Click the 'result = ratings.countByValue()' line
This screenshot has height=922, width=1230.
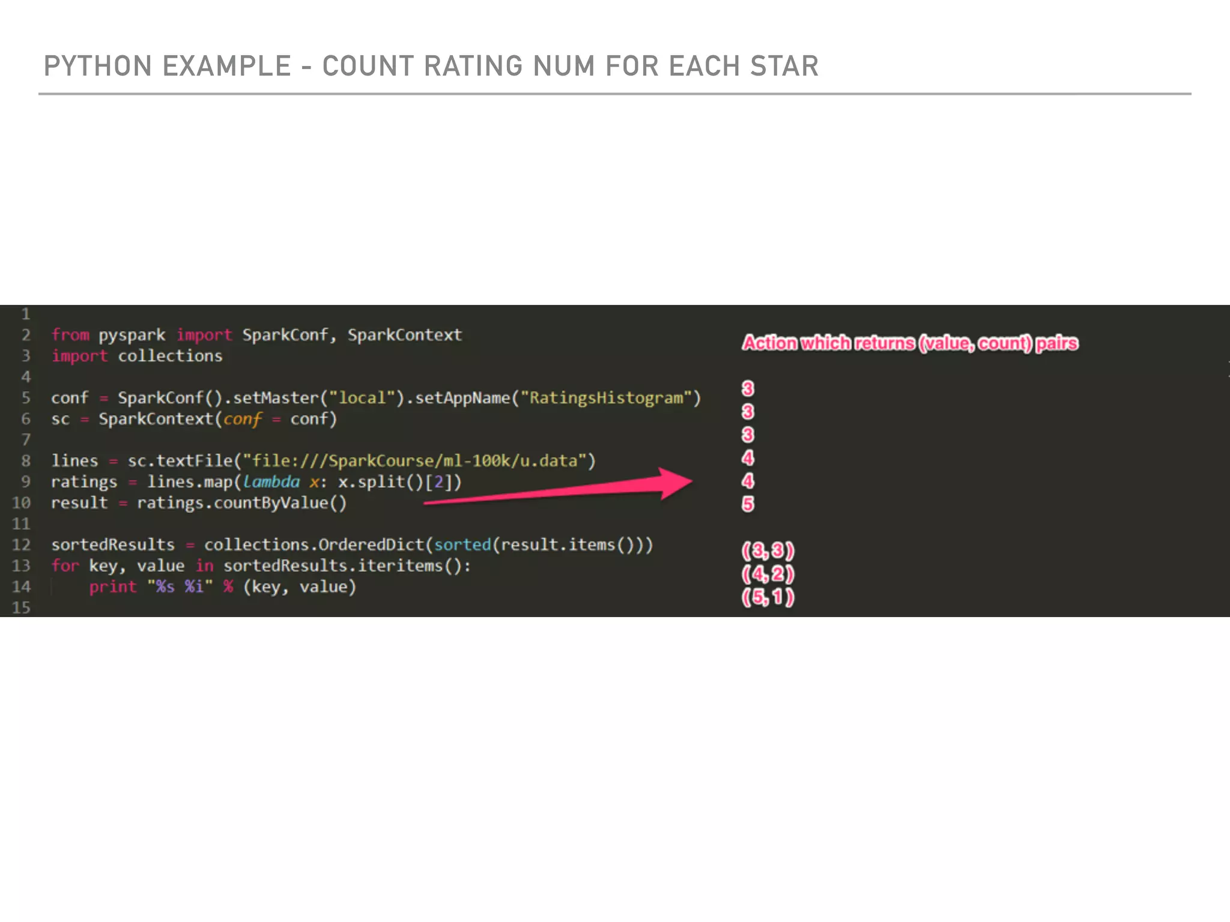click(x=199, y=503)
